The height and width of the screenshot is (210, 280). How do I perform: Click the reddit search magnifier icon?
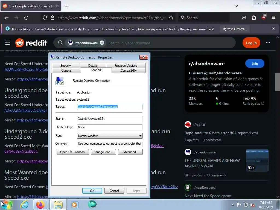60,43
